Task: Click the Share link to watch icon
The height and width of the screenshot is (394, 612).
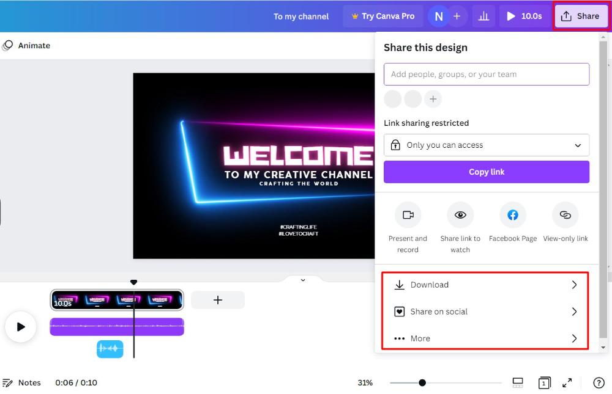Action: click(x=460, y=215)
